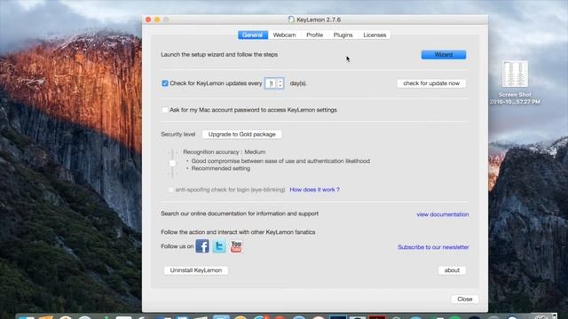
Task: Switch to the Webcam tab
Action: 284,35
